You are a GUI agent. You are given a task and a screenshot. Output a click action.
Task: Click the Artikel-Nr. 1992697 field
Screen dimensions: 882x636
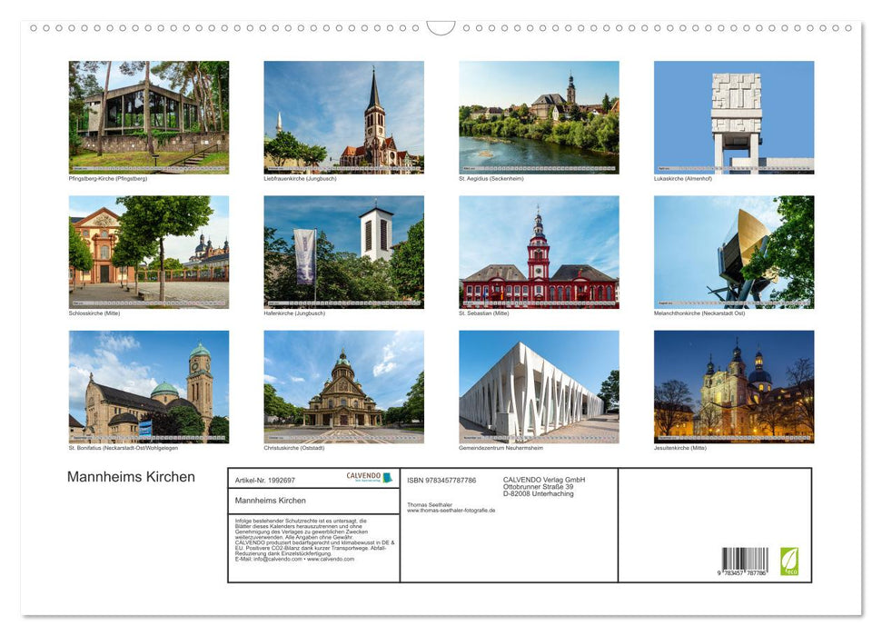coord(265,480)
